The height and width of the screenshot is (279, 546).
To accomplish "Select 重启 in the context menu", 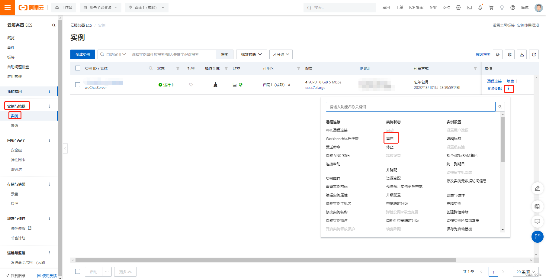I will [x=390, y=138].
